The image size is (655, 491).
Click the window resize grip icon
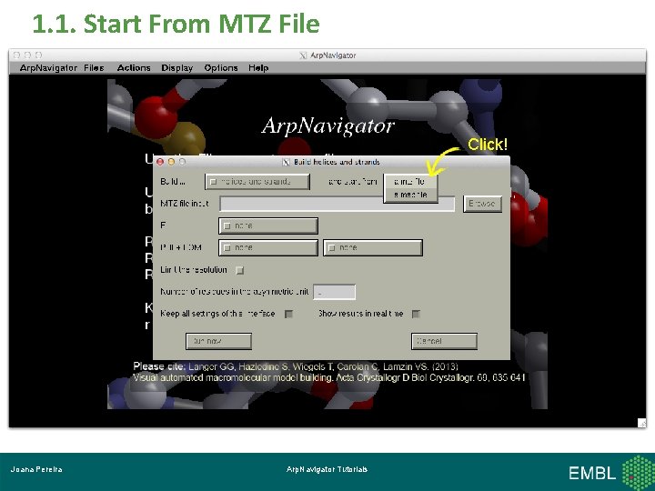click(x=641, y=423)
